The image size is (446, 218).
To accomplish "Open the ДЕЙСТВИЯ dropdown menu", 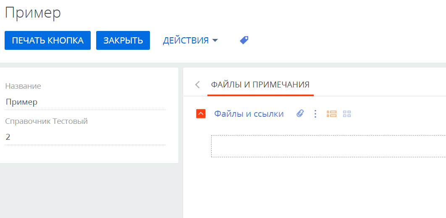I will pos(190,41).
